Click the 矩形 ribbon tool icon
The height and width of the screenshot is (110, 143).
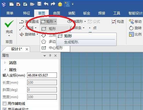pos(43,21)
